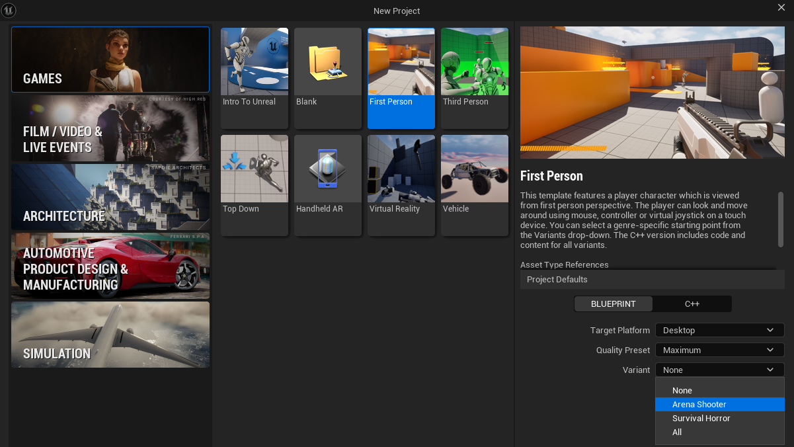Open the Simulation category
This screenshot has width=794, height=447.
click(x=110, y=335)
